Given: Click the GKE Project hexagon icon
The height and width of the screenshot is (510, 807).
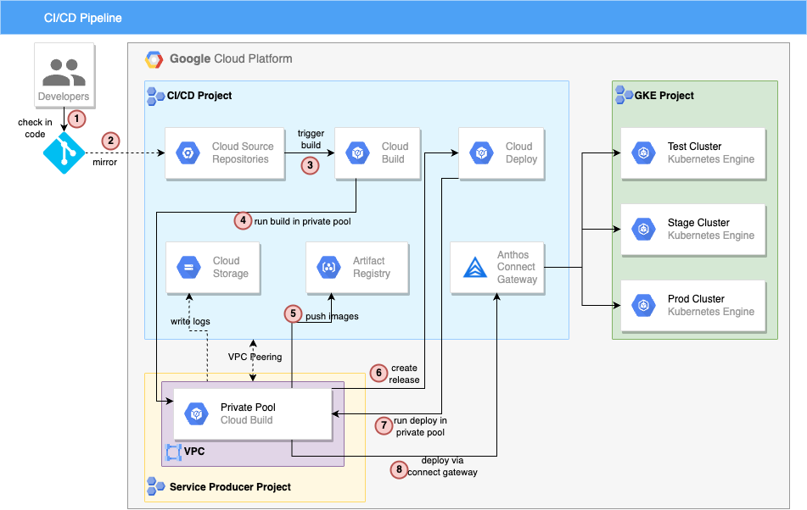Looking at the screenshot, I should pos(624,95).
